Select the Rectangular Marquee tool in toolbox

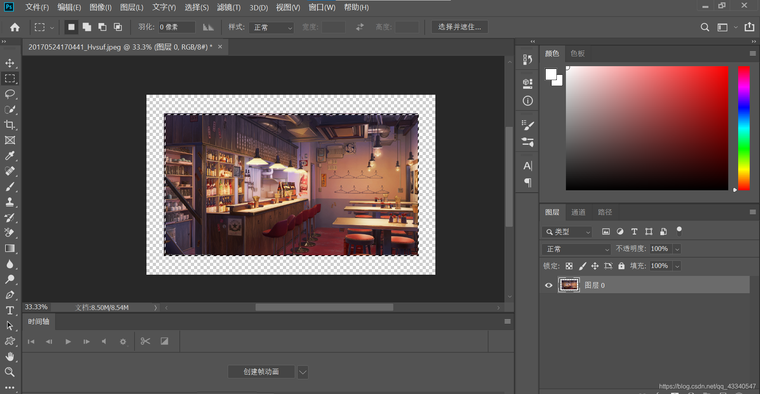coord(10,78)
